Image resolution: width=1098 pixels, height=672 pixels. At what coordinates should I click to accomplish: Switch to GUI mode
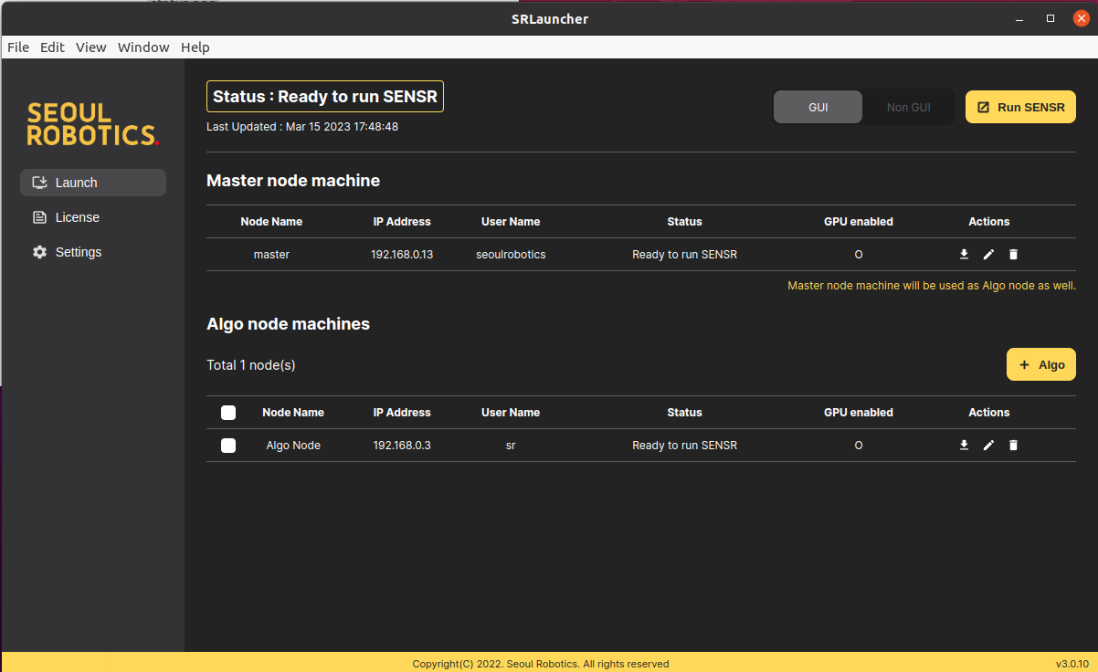(818, 107)
